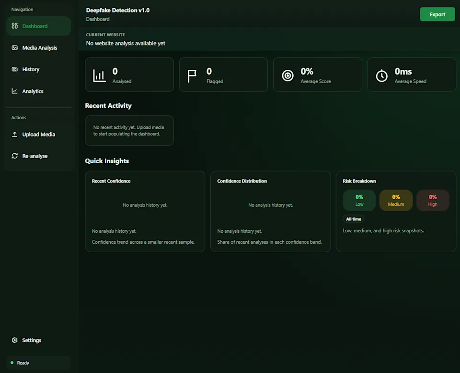Open the Settings label in sidebar
The width and height of the screenshot is (460, 373).
[x=32, y=340]
